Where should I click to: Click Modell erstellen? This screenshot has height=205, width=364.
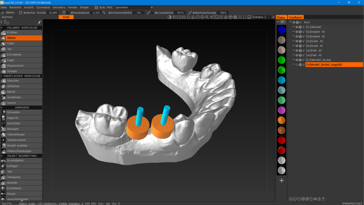pos(21,146)
